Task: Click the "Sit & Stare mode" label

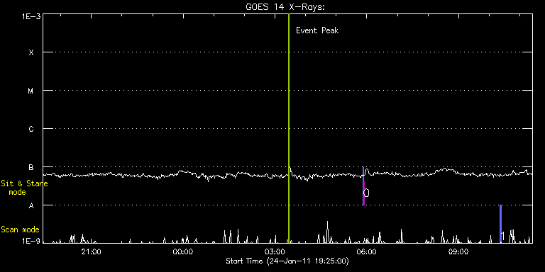Action: [x=24, y=188]
